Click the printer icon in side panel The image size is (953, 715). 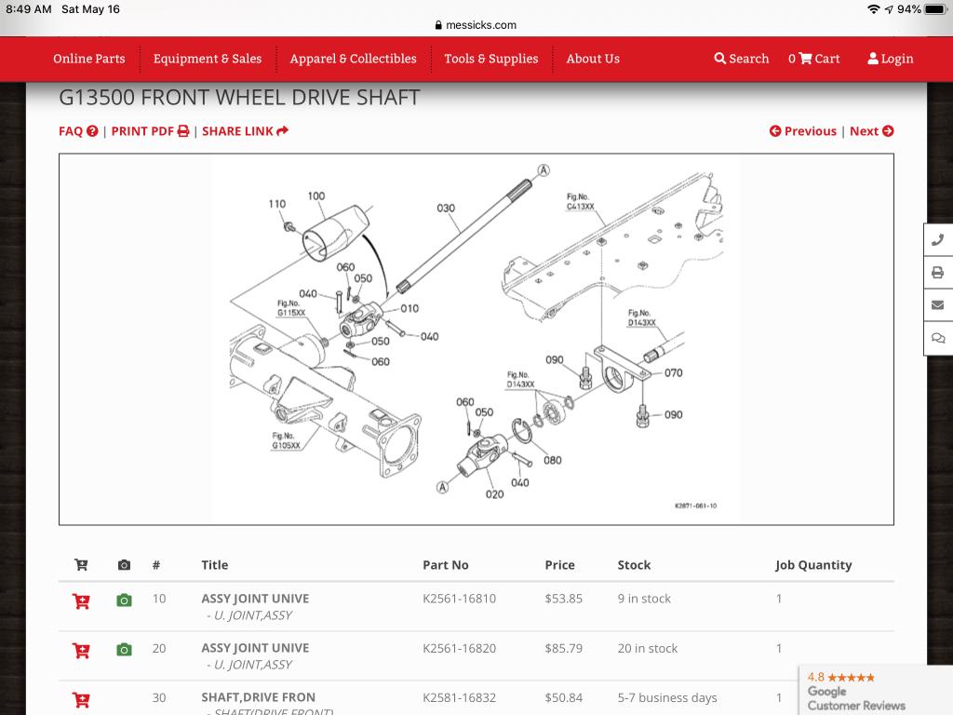pyautogui.click(x=937, y=273)
